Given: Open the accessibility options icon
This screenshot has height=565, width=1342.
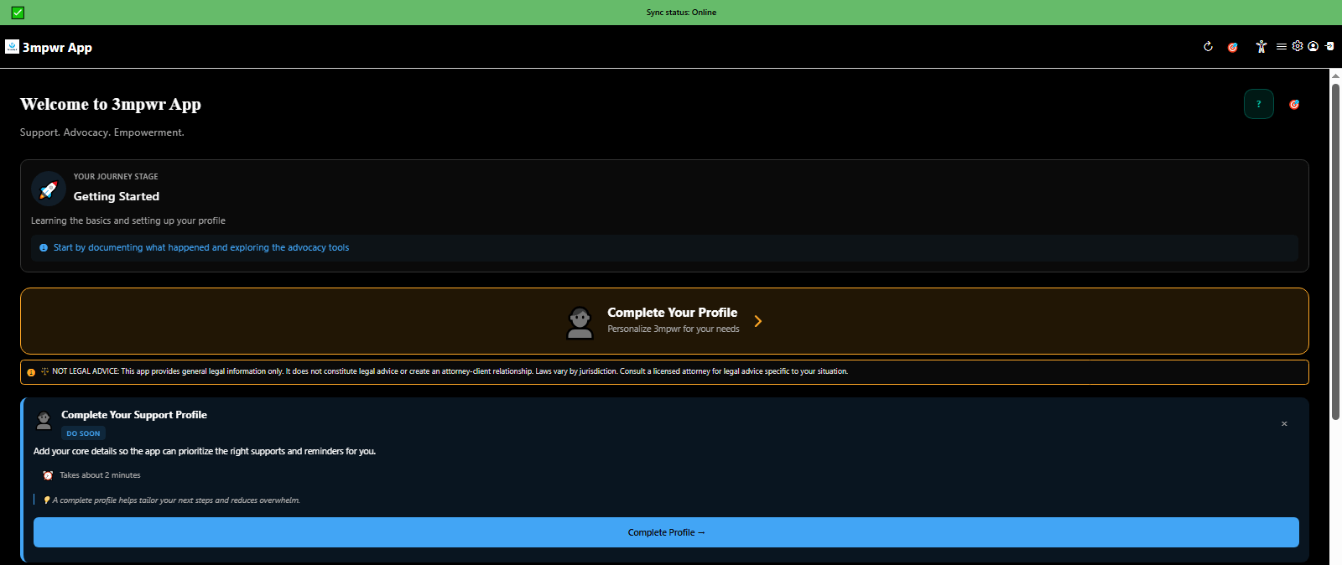Looking at the screenshot, I should click(x=1261, y=47).
